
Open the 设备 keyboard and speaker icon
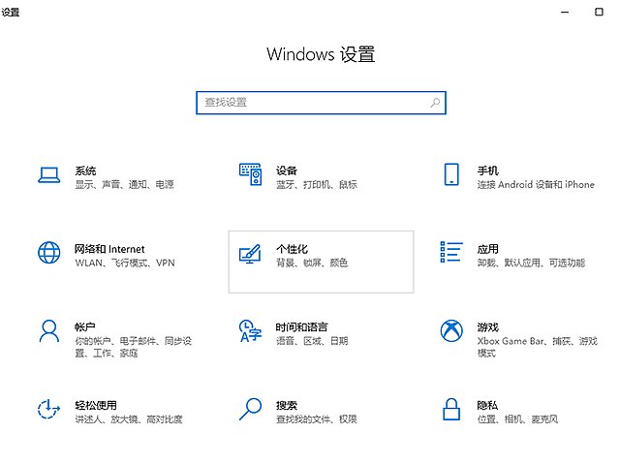(250, 174)
